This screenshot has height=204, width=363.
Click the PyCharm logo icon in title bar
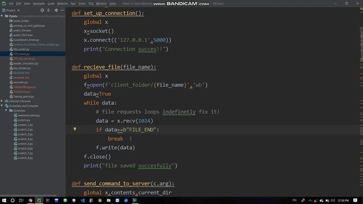(x=4, y=3)
